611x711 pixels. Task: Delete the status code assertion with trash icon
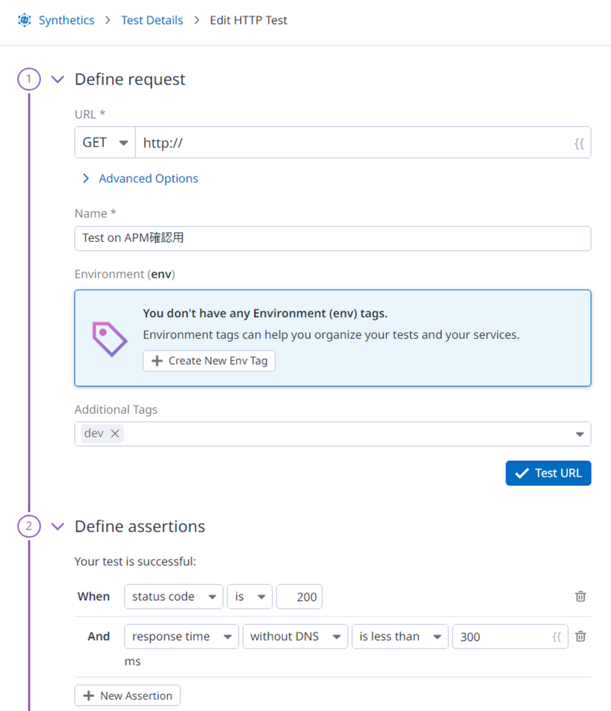click(x=580, y=597)
